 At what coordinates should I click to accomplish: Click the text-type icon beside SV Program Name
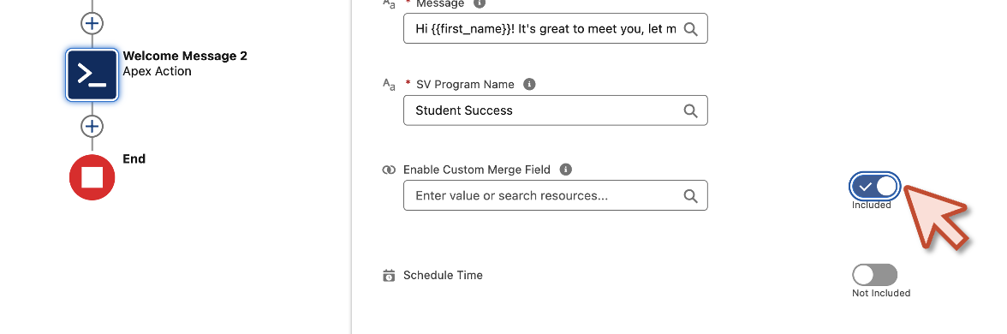389,85
